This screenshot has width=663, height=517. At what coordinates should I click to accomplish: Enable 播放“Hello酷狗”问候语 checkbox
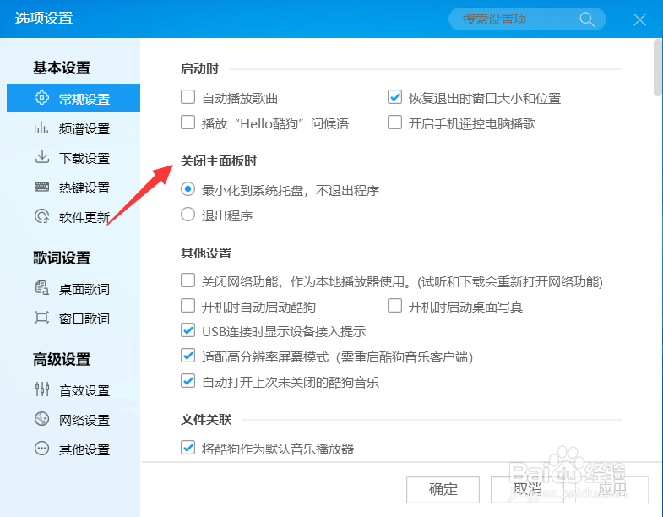pos(187,122)
